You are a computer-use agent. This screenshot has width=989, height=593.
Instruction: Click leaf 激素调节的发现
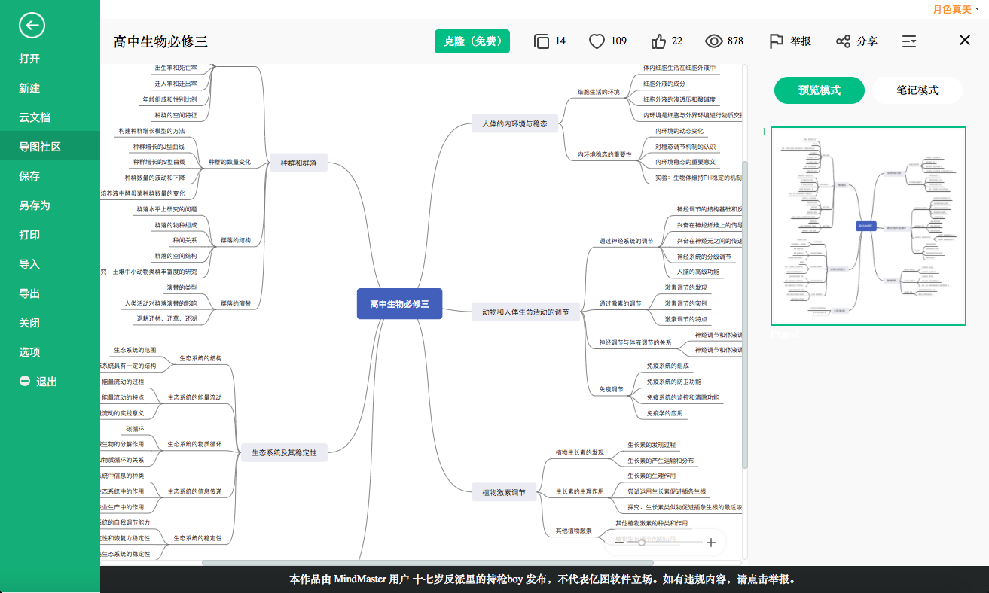pyautogui.click(x=686, y=287)
